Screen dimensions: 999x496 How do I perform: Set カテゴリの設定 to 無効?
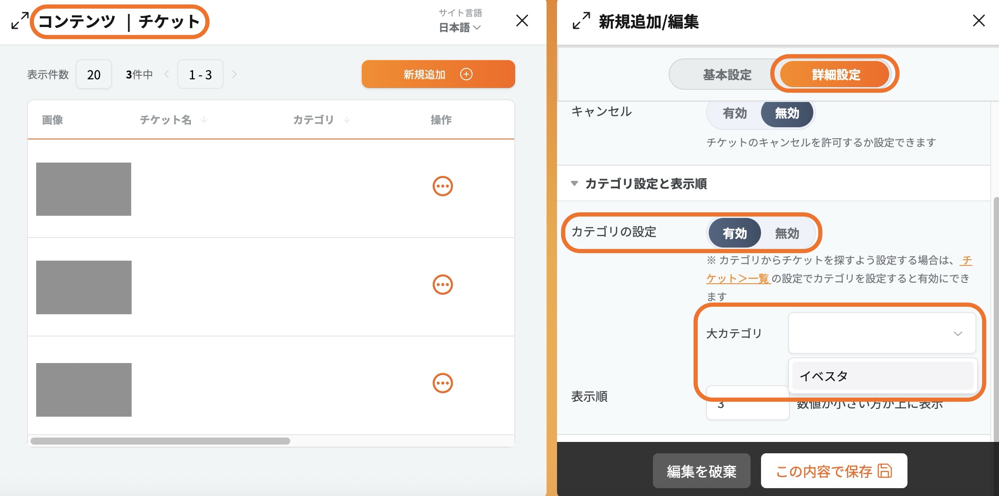pyautogui.click(x=787, y=233)
